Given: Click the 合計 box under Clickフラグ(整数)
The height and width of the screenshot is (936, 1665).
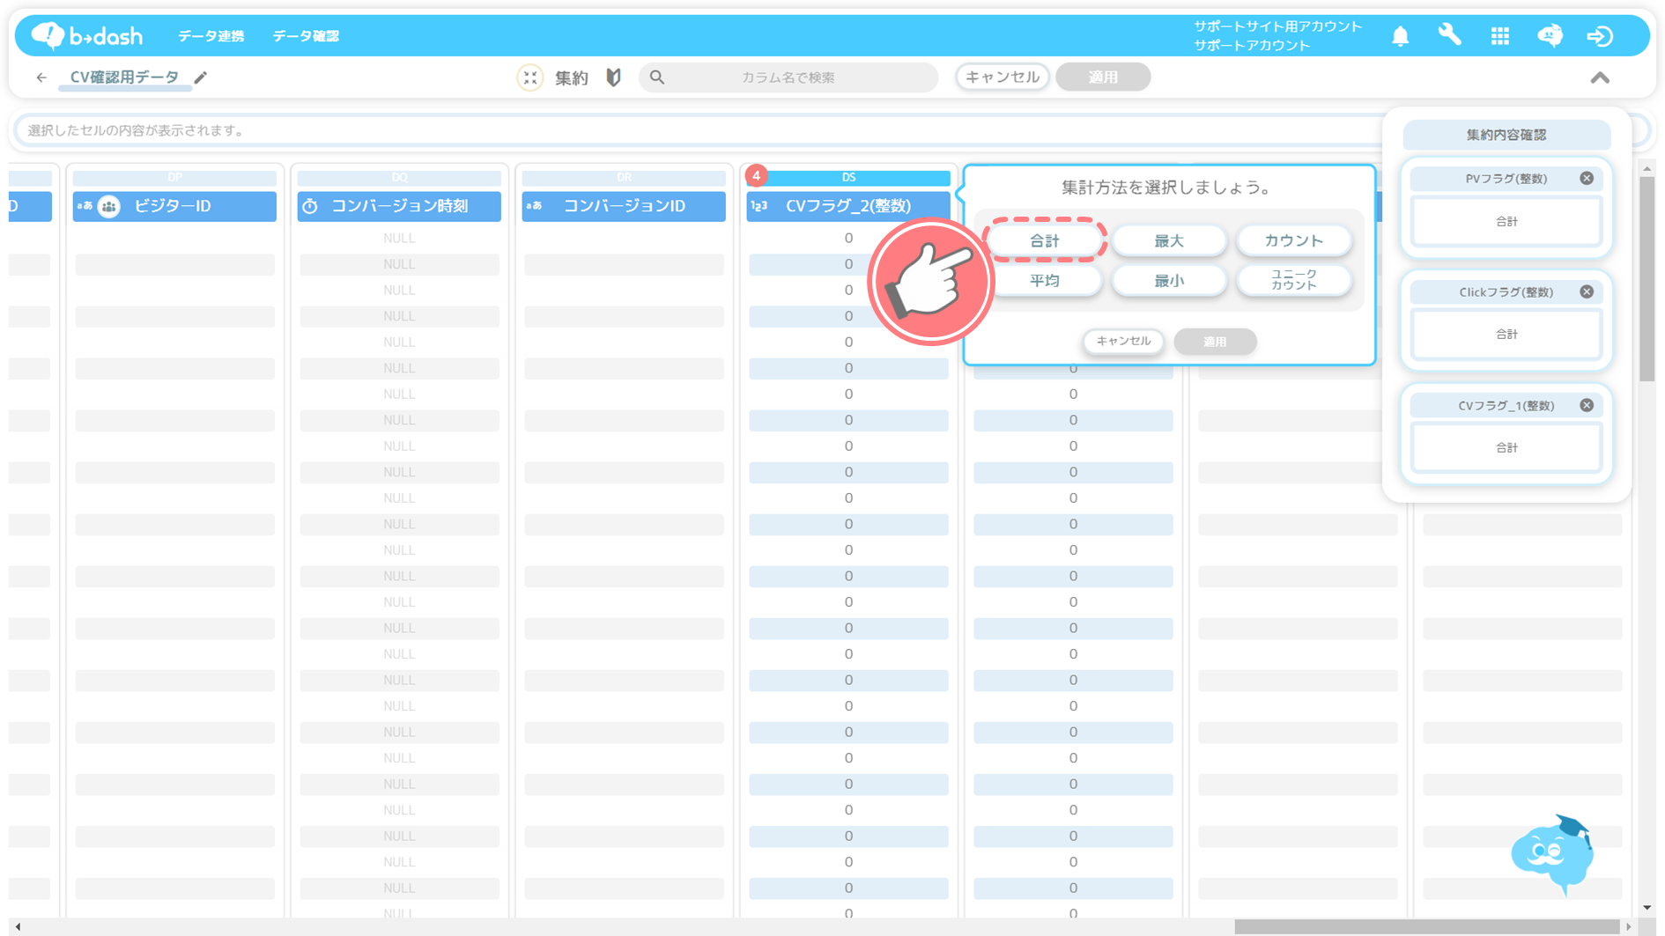Looking at the screenshot, I should point(1506,335).
